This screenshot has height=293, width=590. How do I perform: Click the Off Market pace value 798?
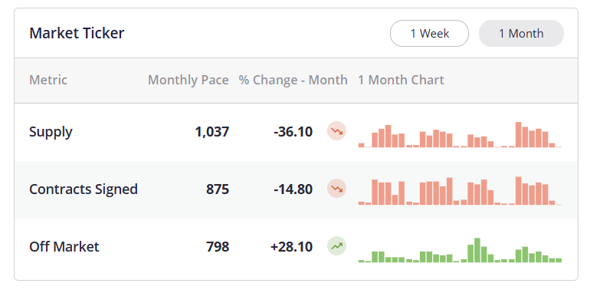(x=218, y=247)
